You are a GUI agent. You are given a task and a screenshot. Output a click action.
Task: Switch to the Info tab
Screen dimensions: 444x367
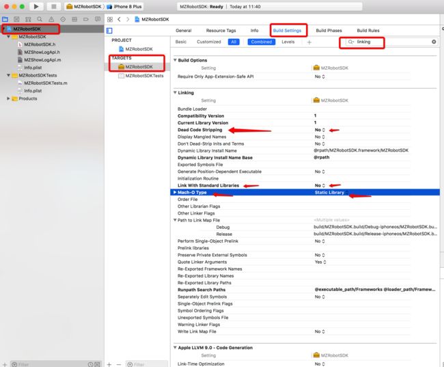[x=254, y=31]
